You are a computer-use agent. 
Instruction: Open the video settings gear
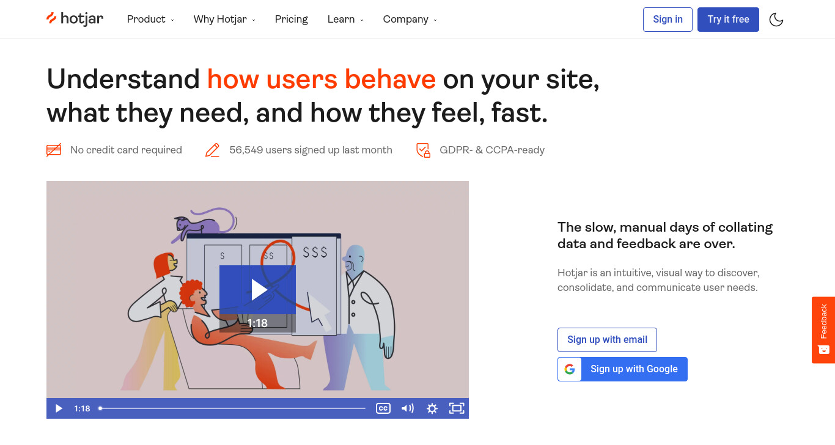(x=432, y=408)
